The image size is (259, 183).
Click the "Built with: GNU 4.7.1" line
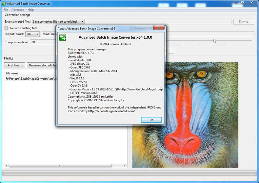tap(81, 53)
